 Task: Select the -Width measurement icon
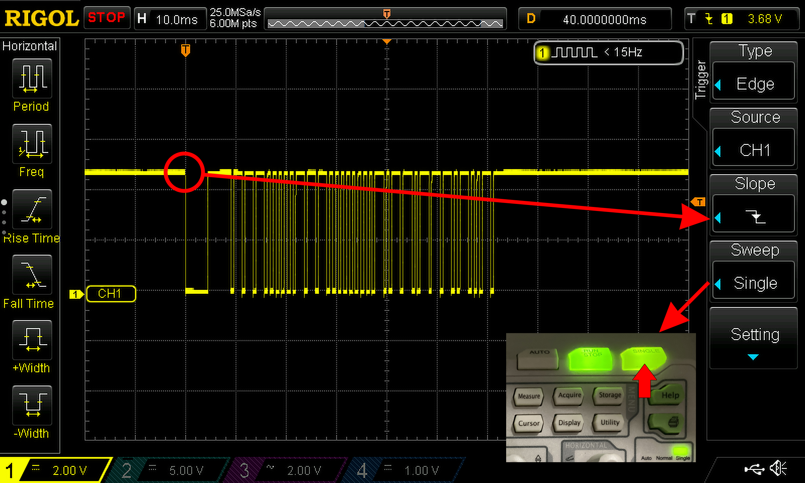point(32,406)
